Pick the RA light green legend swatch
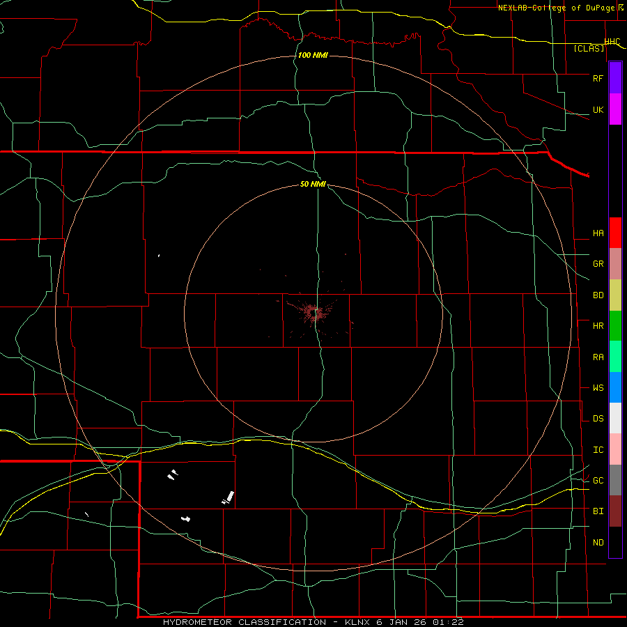Screen dimensions: 627x627 coord(615,357)
